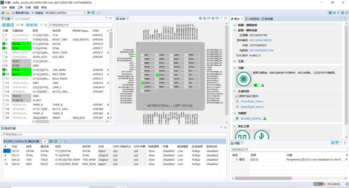
Task: Toggle the green Pins tool enable switch
Action: [256, 85]
